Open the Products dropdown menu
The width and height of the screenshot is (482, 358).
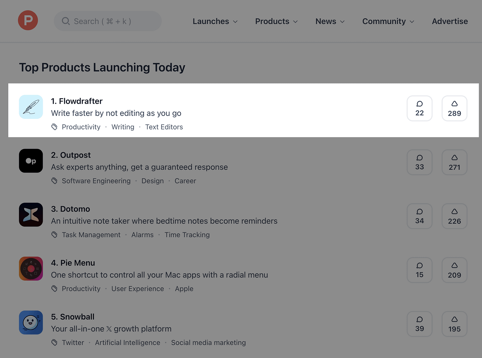[276, 21]
